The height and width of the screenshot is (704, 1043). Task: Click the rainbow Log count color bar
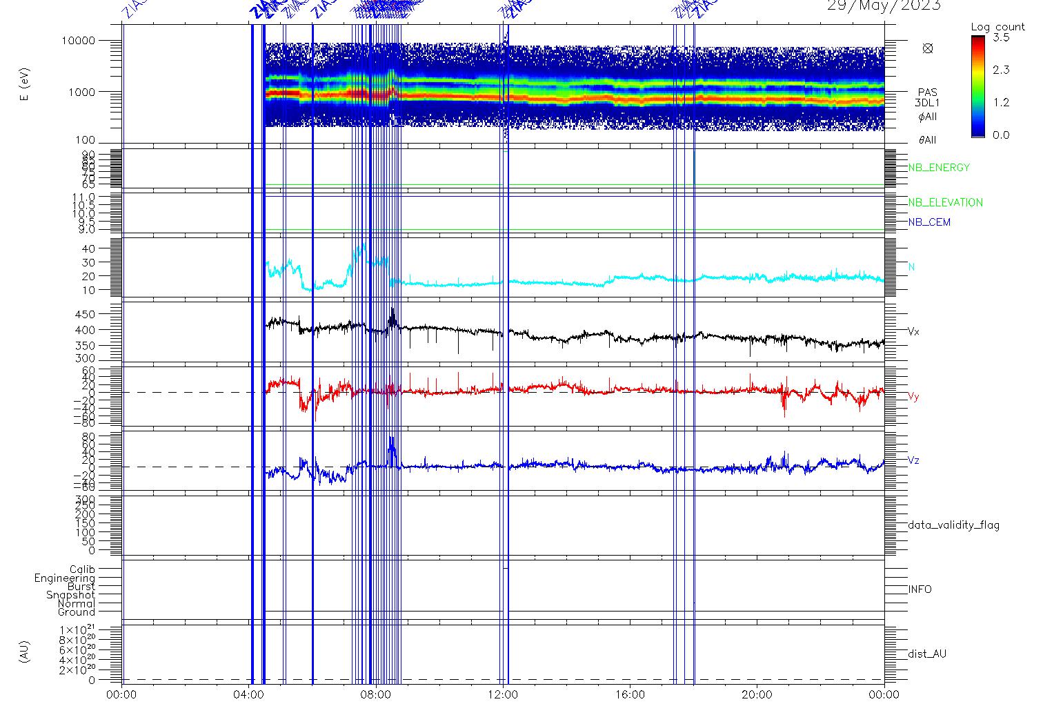pos(978,87)
